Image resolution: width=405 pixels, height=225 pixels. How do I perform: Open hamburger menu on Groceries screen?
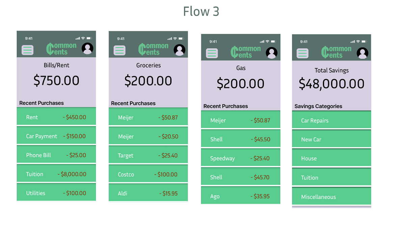pos(119,50)
